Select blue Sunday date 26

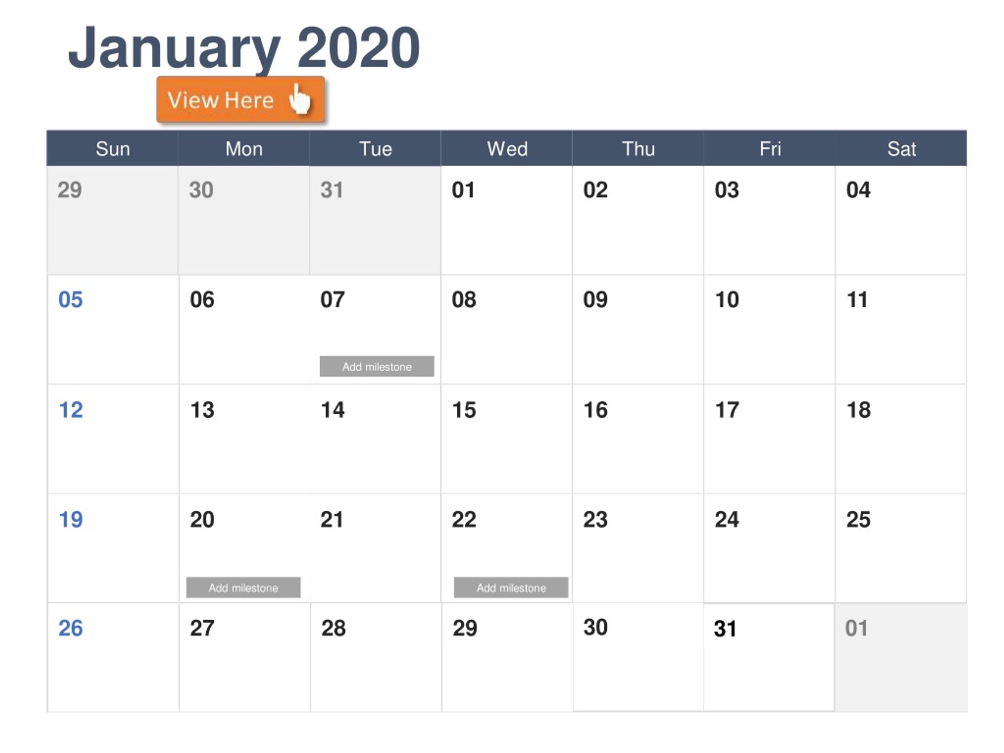70,628
